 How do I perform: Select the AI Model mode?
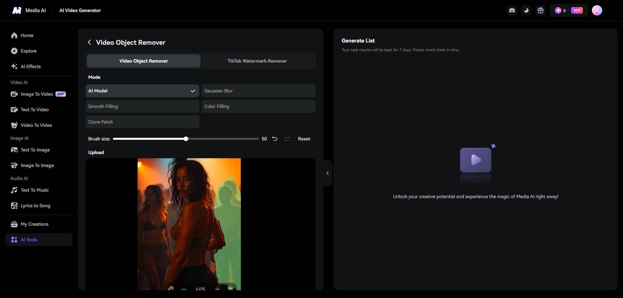pos(142,91)
